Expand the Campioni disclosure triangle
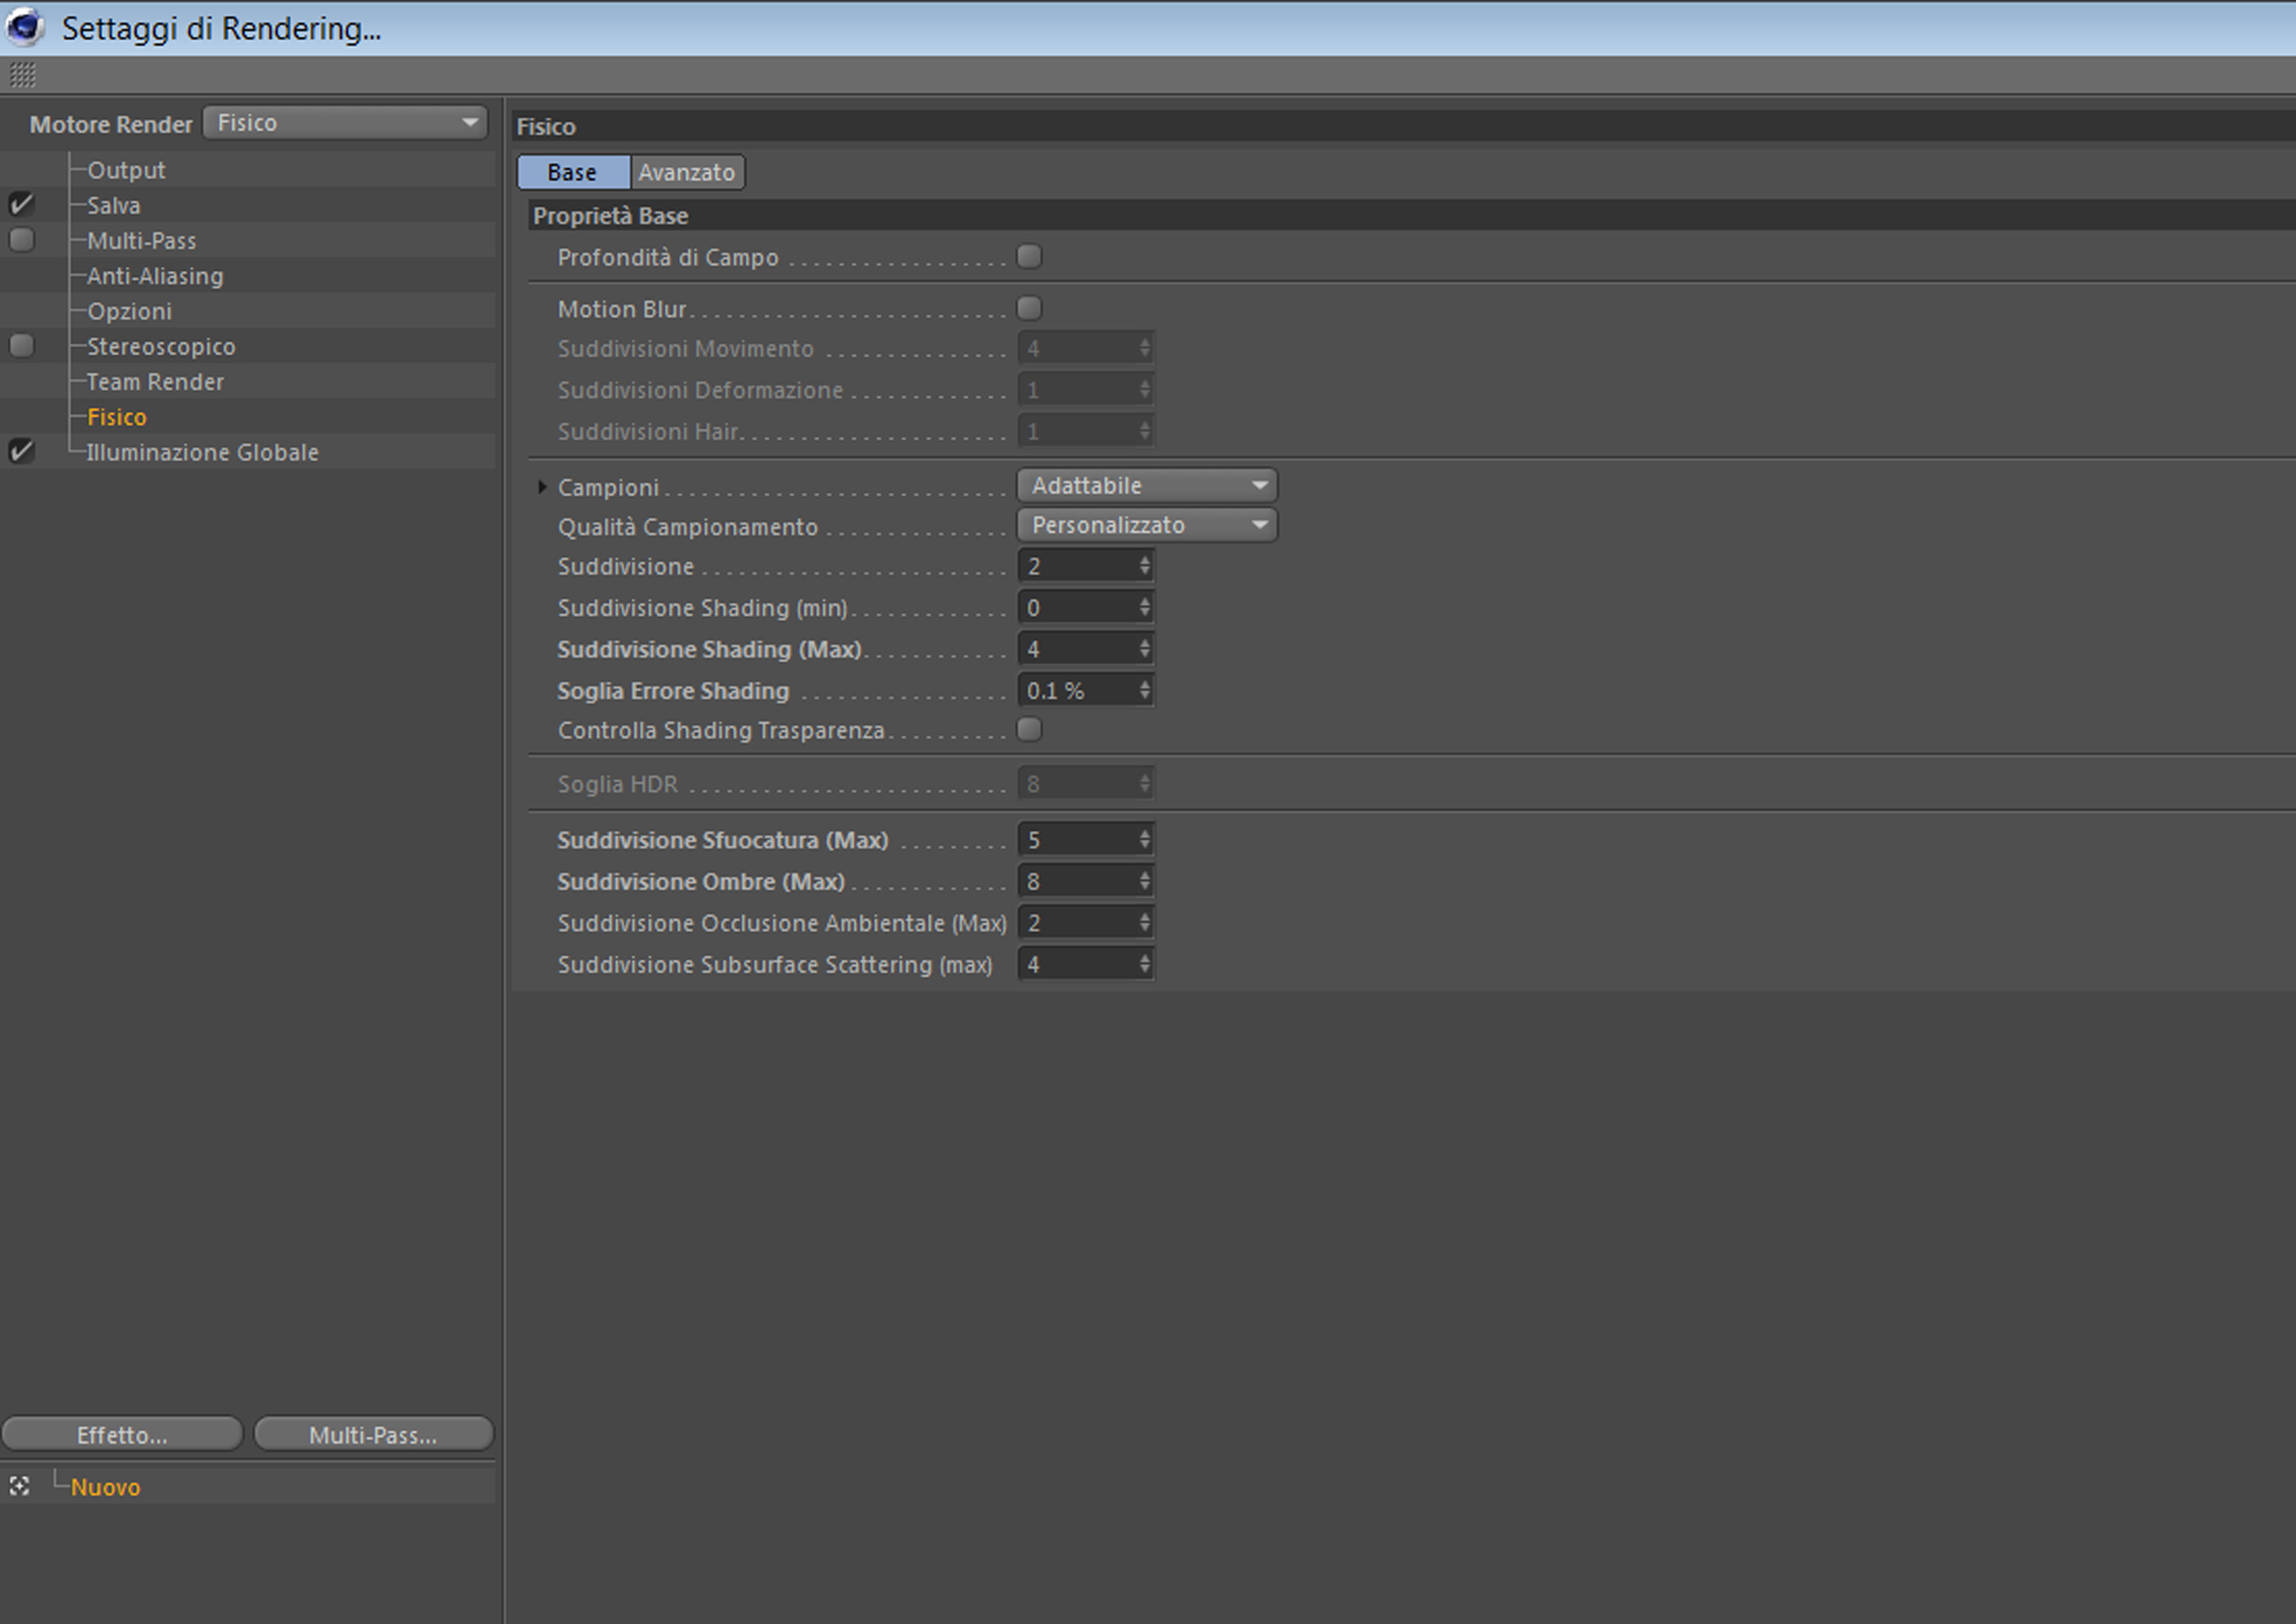 click(542, 487)
